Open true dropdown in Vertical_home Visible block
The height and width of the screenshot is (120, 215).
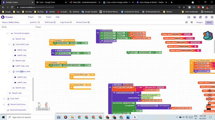[84, 43]
